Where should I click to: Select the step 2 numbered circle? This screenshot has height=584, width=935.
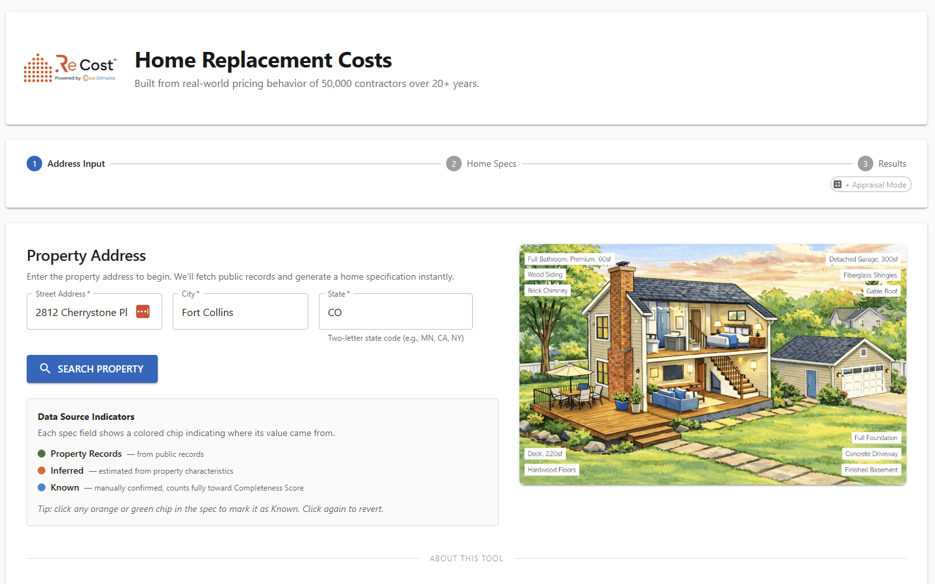[454, 164]
